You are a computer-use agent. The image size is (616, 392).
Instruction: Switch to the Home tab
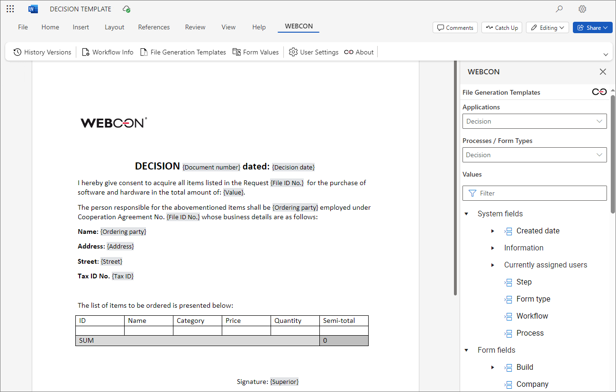tap(50, 27)
